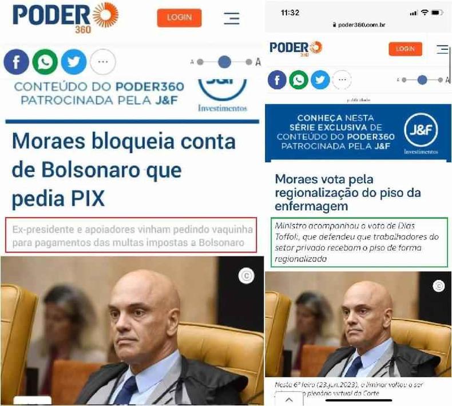Share via WhatsApp in left screenshot
The height and width of the screenshot is (406, 452).
coord(45,62)
